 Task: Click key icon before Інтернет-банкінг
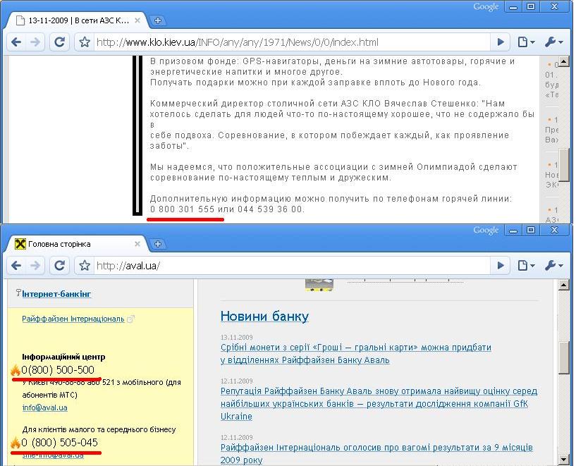click(18, 293)
